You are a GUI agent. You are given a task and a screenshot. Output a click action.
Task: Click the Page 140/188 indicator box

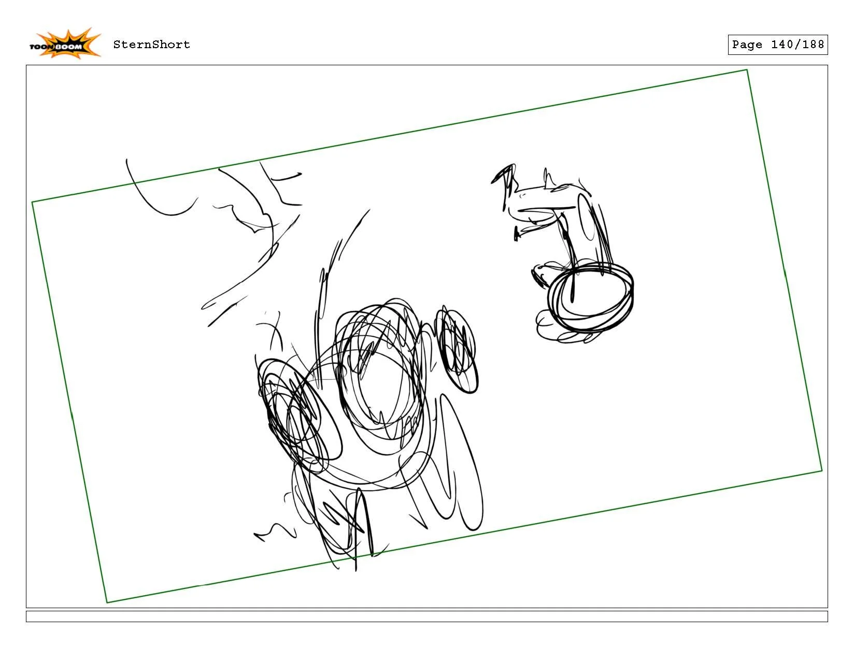point(778,45)
